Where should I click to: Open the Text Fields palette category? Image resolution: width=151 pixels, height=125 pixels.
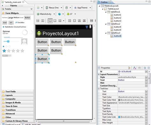pyautogui.click(x=18, y=91)
